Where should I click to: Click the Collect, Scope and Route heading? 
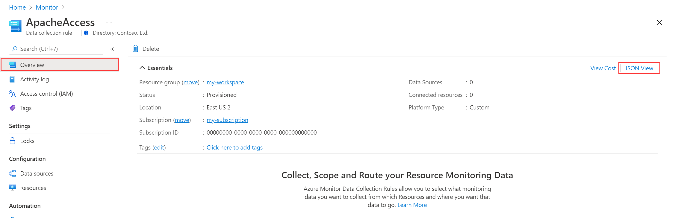(397, 175)
